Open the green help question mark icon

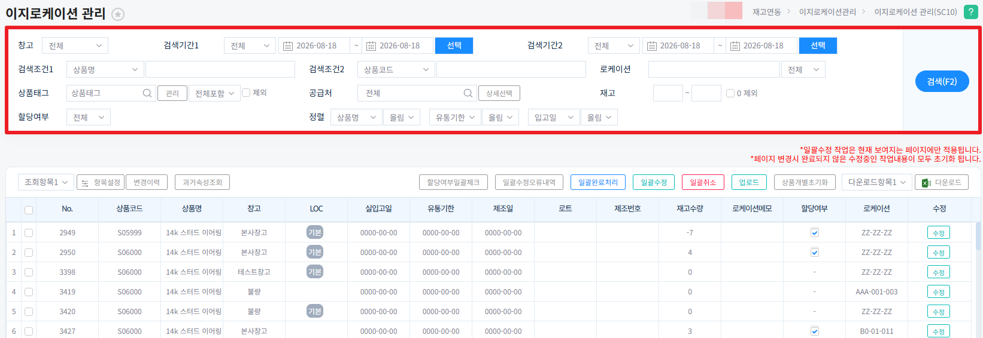pyautogui.click(x=970, y=11)
